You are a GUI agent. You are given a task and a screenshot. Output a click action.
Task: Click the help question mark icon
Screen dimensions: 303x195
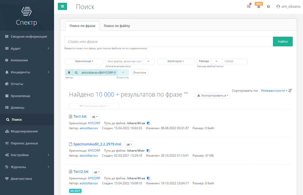pos(268,6)
